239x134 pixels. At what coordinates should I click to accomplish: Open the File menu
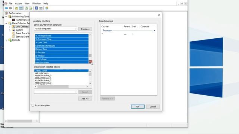10,3
